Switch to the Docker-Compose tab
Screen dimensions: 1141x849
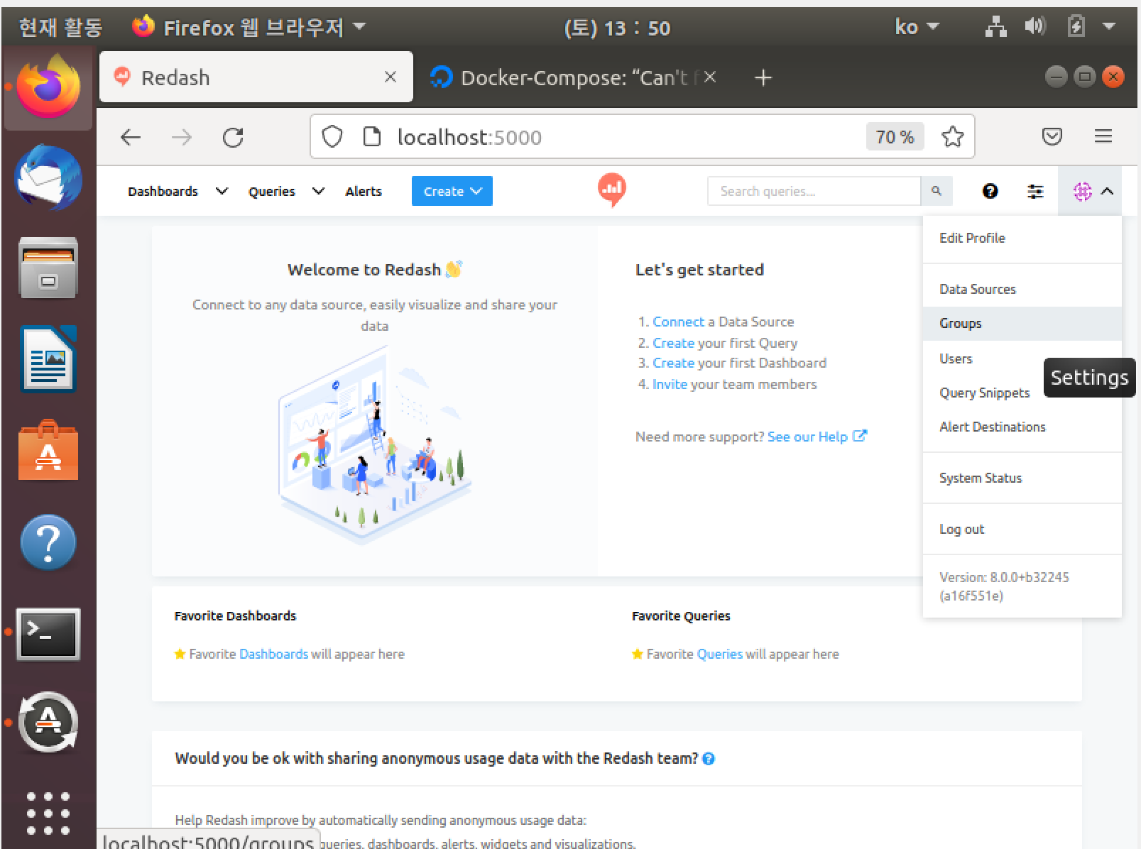point(574,77)
